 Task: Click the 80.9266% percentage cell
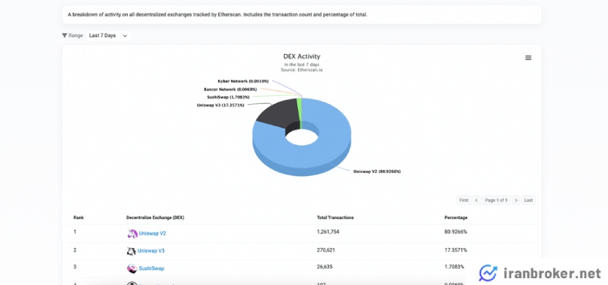pos(455,232)
